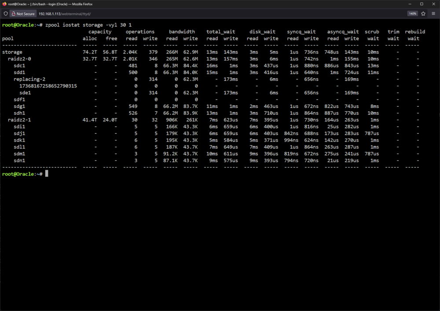Click the 'asyncq_wait' column header
The image size is (440, 311).
[x=343, y=32]
